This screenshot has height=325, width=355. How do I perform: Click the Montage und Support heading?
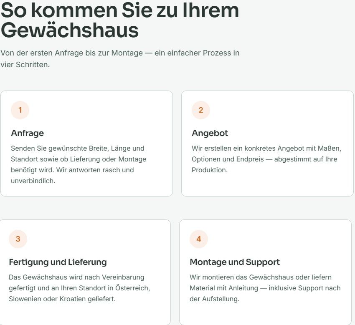click(235, 262)
